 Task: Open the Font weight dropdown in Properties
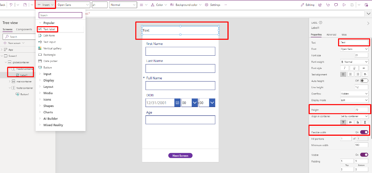pyautogui.click(x=354, y=62)
